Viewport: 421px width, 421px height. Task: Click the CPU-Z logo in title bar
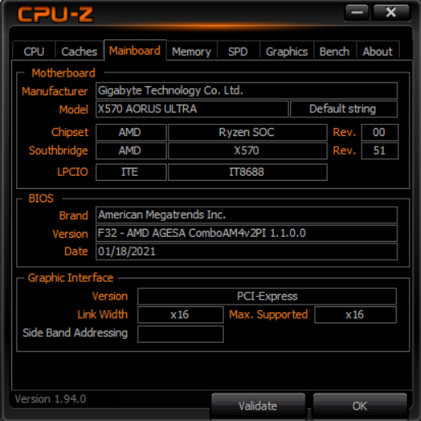55,14
